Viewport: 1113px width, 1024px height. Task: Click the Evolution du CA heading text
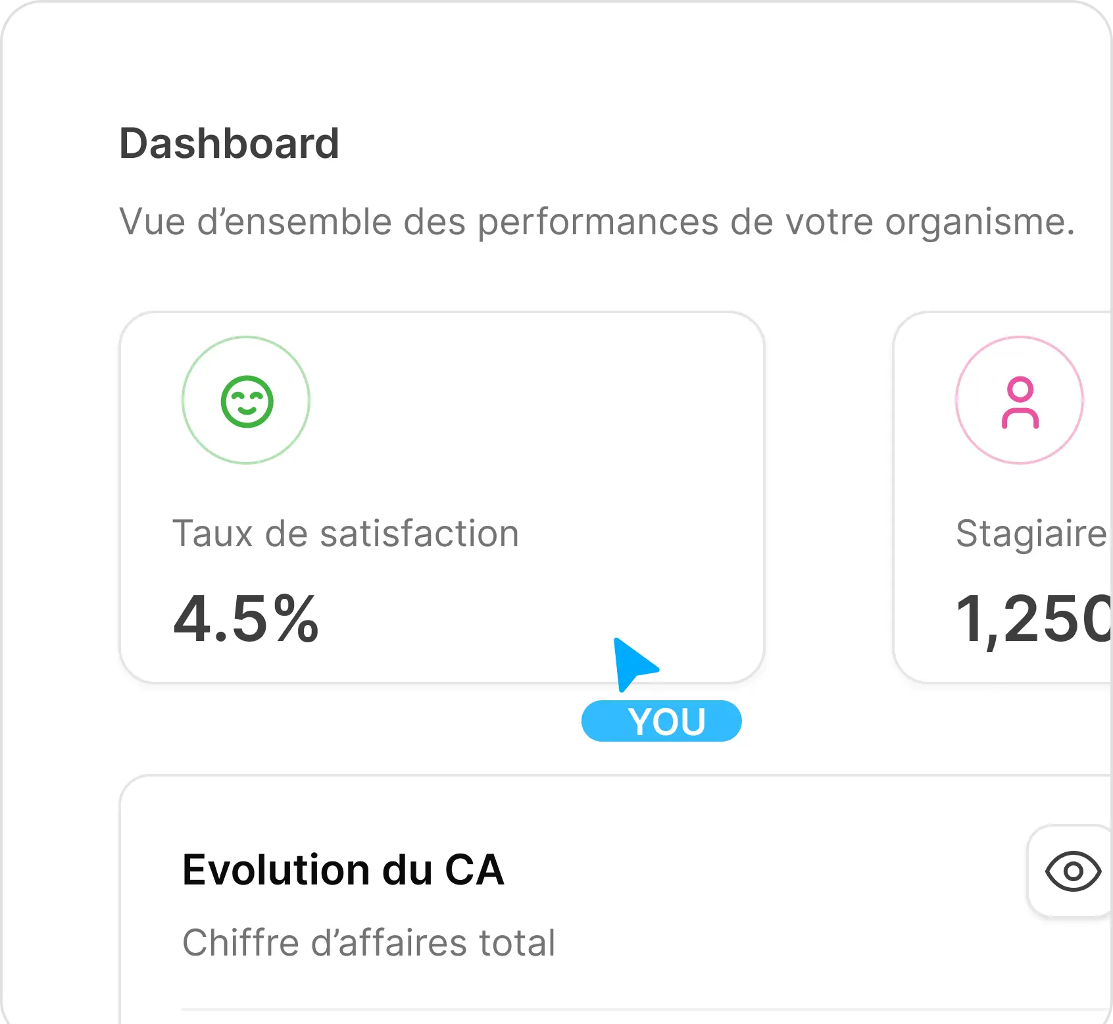click(x=343, y=870)
